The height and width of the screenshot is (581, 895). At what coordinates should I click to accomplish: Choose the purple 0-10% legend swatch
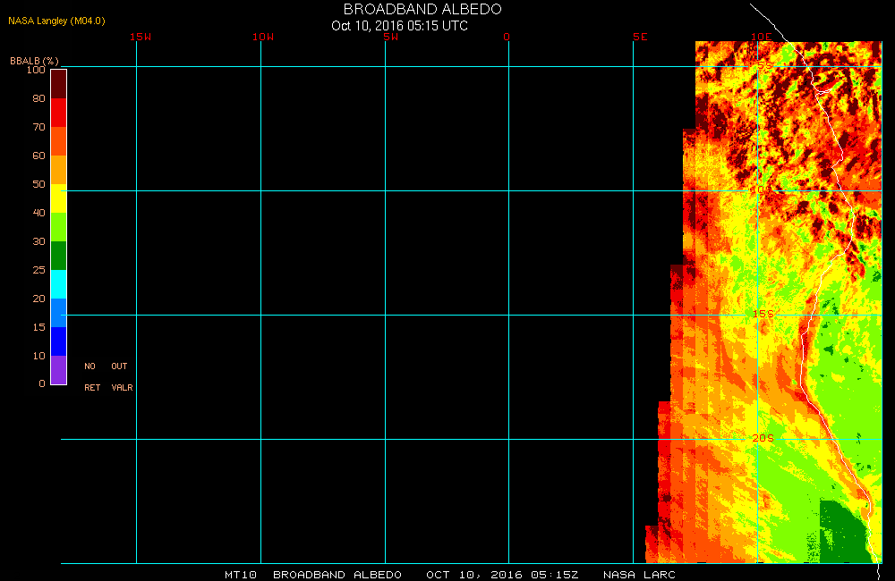[x=58, y=370]
